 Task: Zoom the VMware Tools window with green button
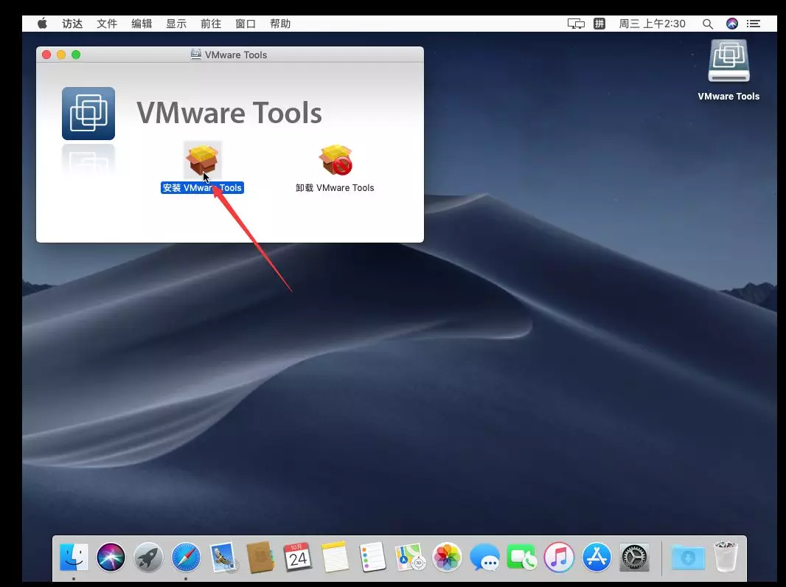pos(76,55)
